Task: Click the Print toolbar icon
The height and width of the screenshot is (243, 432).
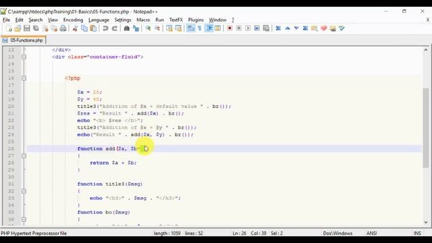Action: pos(63,28)
